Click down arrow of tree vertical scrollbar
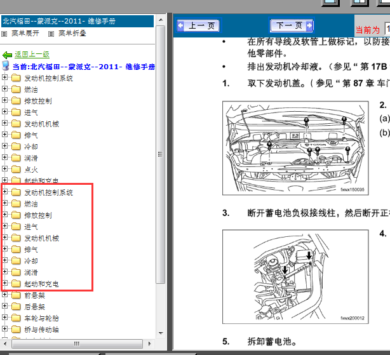This screenshot has width=390, height=355. [x=161, y=333]
